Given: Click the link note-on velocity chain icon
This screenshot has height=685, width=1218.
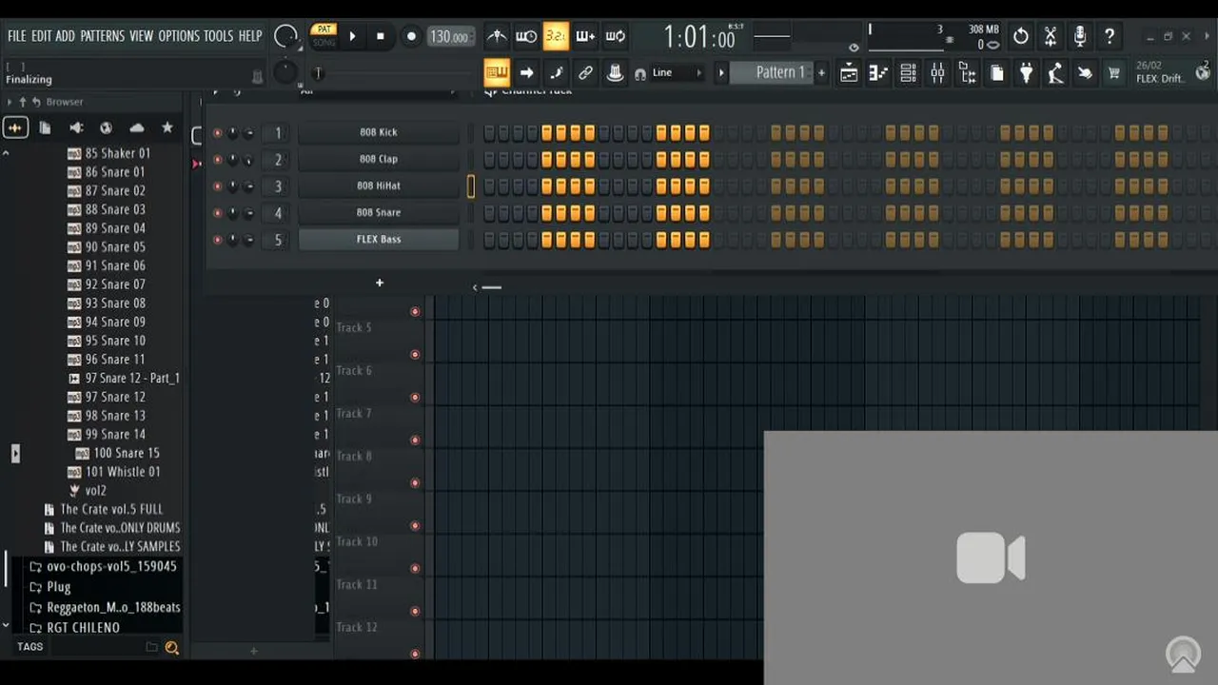Looking at the screenshot, I should pyautogui.click(x=586, y=72).
